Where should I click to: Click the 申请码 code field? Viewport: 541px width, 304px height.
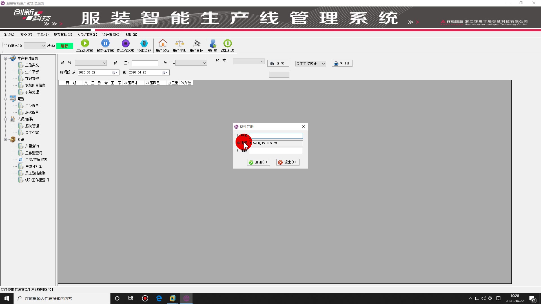pos(276,143)
